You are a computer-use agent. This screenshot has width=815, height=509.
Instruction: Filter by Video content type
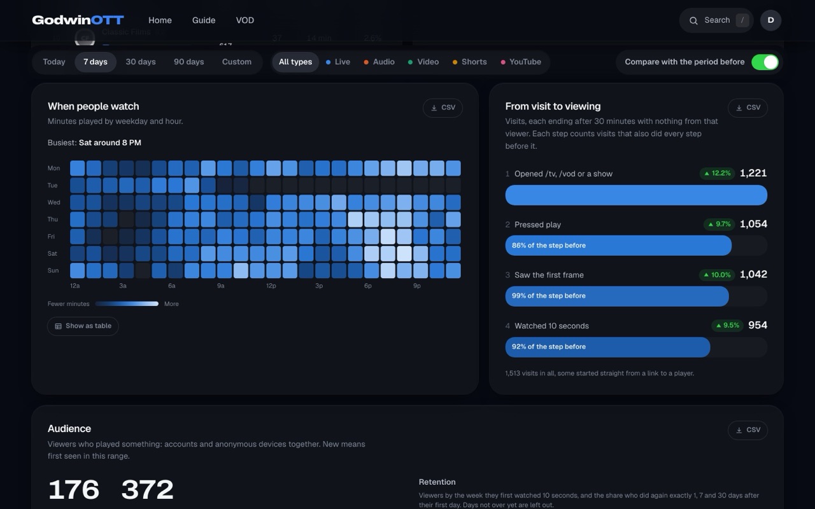[423, 62]
